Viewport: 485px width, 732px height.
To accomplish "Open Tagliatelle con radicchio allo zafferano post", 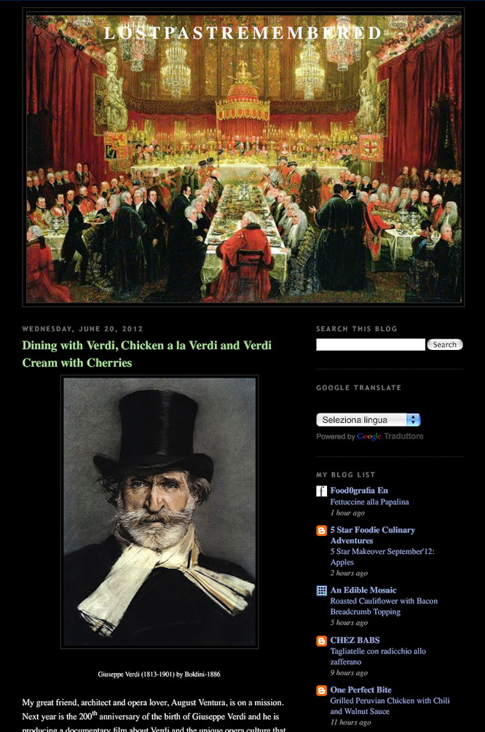I will coord(378,656).
